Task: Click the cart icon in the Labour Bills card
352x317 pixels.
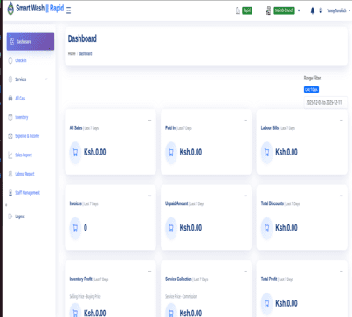Action: point(266,153)
